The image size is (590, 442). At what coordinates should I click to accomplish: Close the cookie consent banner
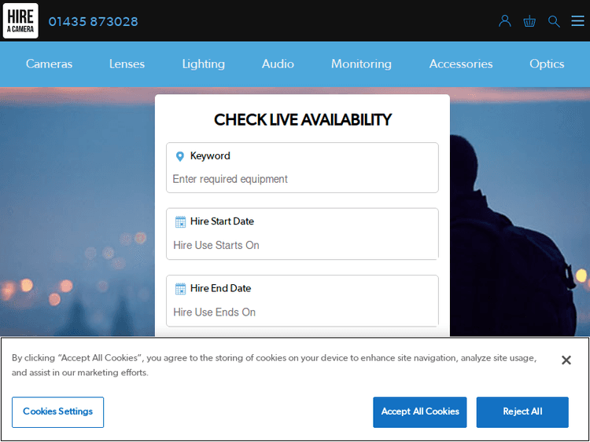pos(566,360)
